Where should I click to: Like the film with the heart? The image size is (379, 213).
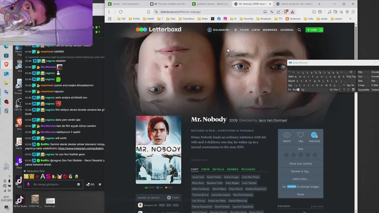(x=301, y=137)
